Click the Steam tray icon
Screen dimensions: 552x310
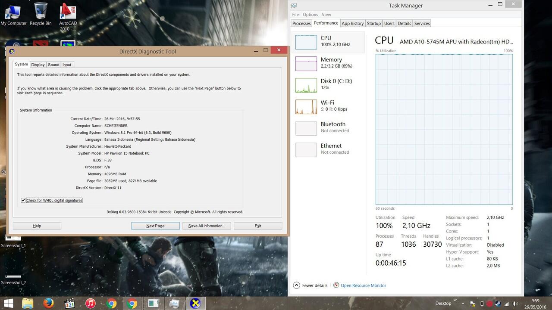coord(498,304)
